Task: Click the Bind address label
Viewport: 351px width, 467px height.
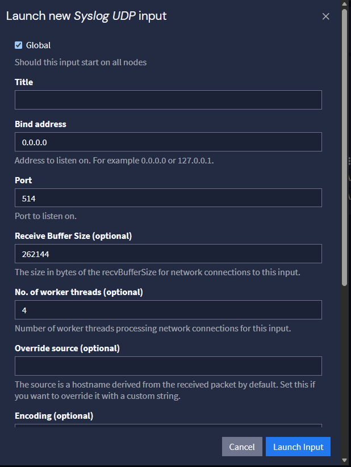Action: point(40,124)
